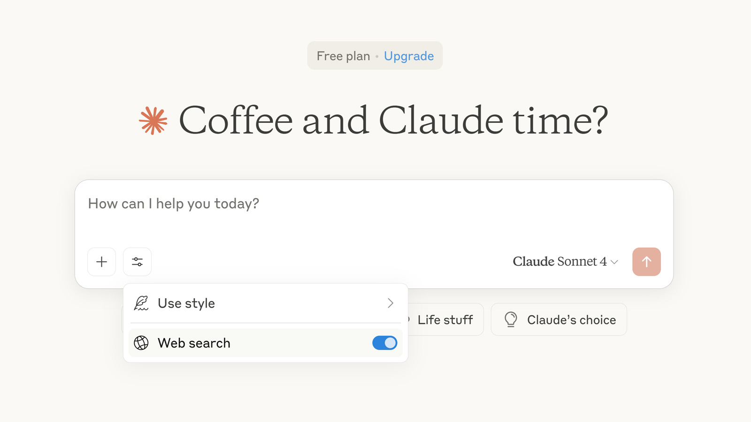Screen dimensions: 751x422
Task: Select the Use style menu label
Action: pos(186,303)
